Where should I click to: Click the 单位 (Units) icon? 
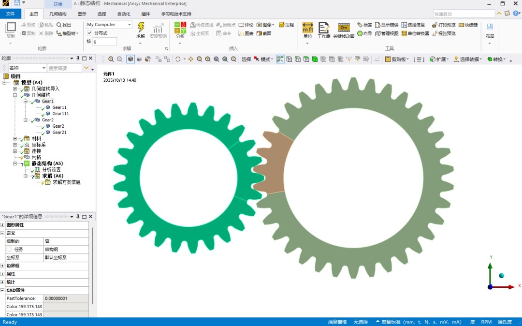(307, 29)
